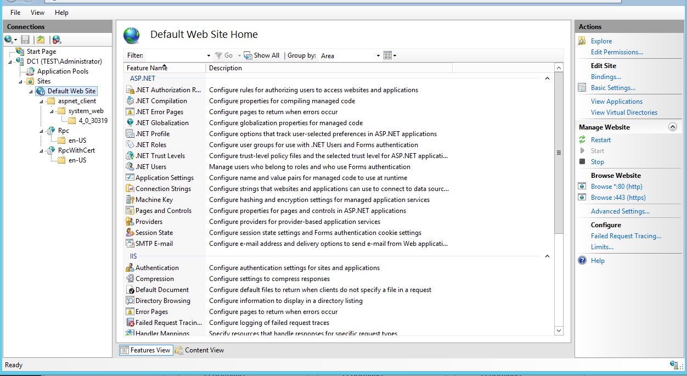
Task: Switch to the Features View tab
Action: click(145, 350)
